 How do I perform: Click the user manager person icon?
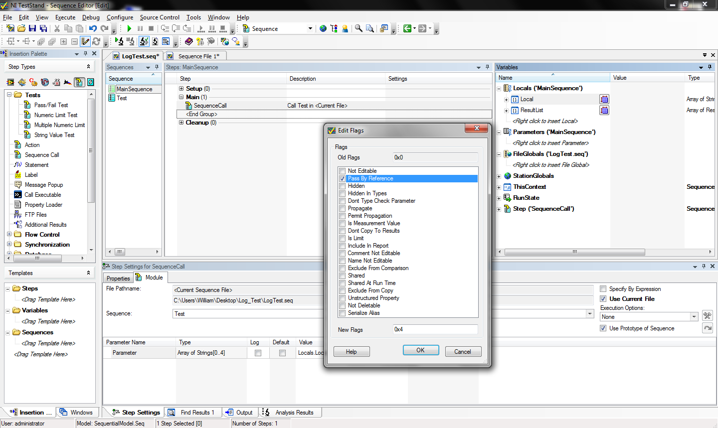click(345, 28)
